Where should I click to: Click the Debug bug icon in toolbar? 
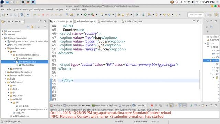pos(78,15)
